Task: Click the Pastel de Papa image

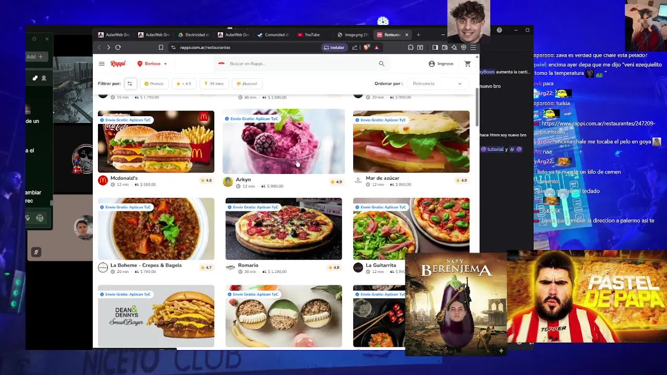Action: [587, 297]
